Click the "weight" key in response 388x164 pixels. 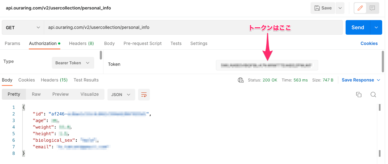[x=43, y=127]
